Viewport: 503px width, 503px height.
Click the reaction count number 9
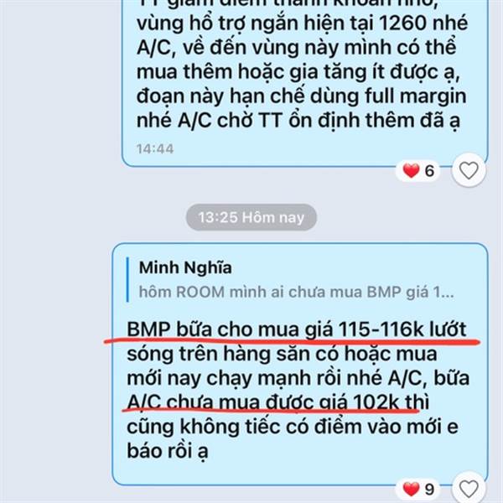point(429,490)
